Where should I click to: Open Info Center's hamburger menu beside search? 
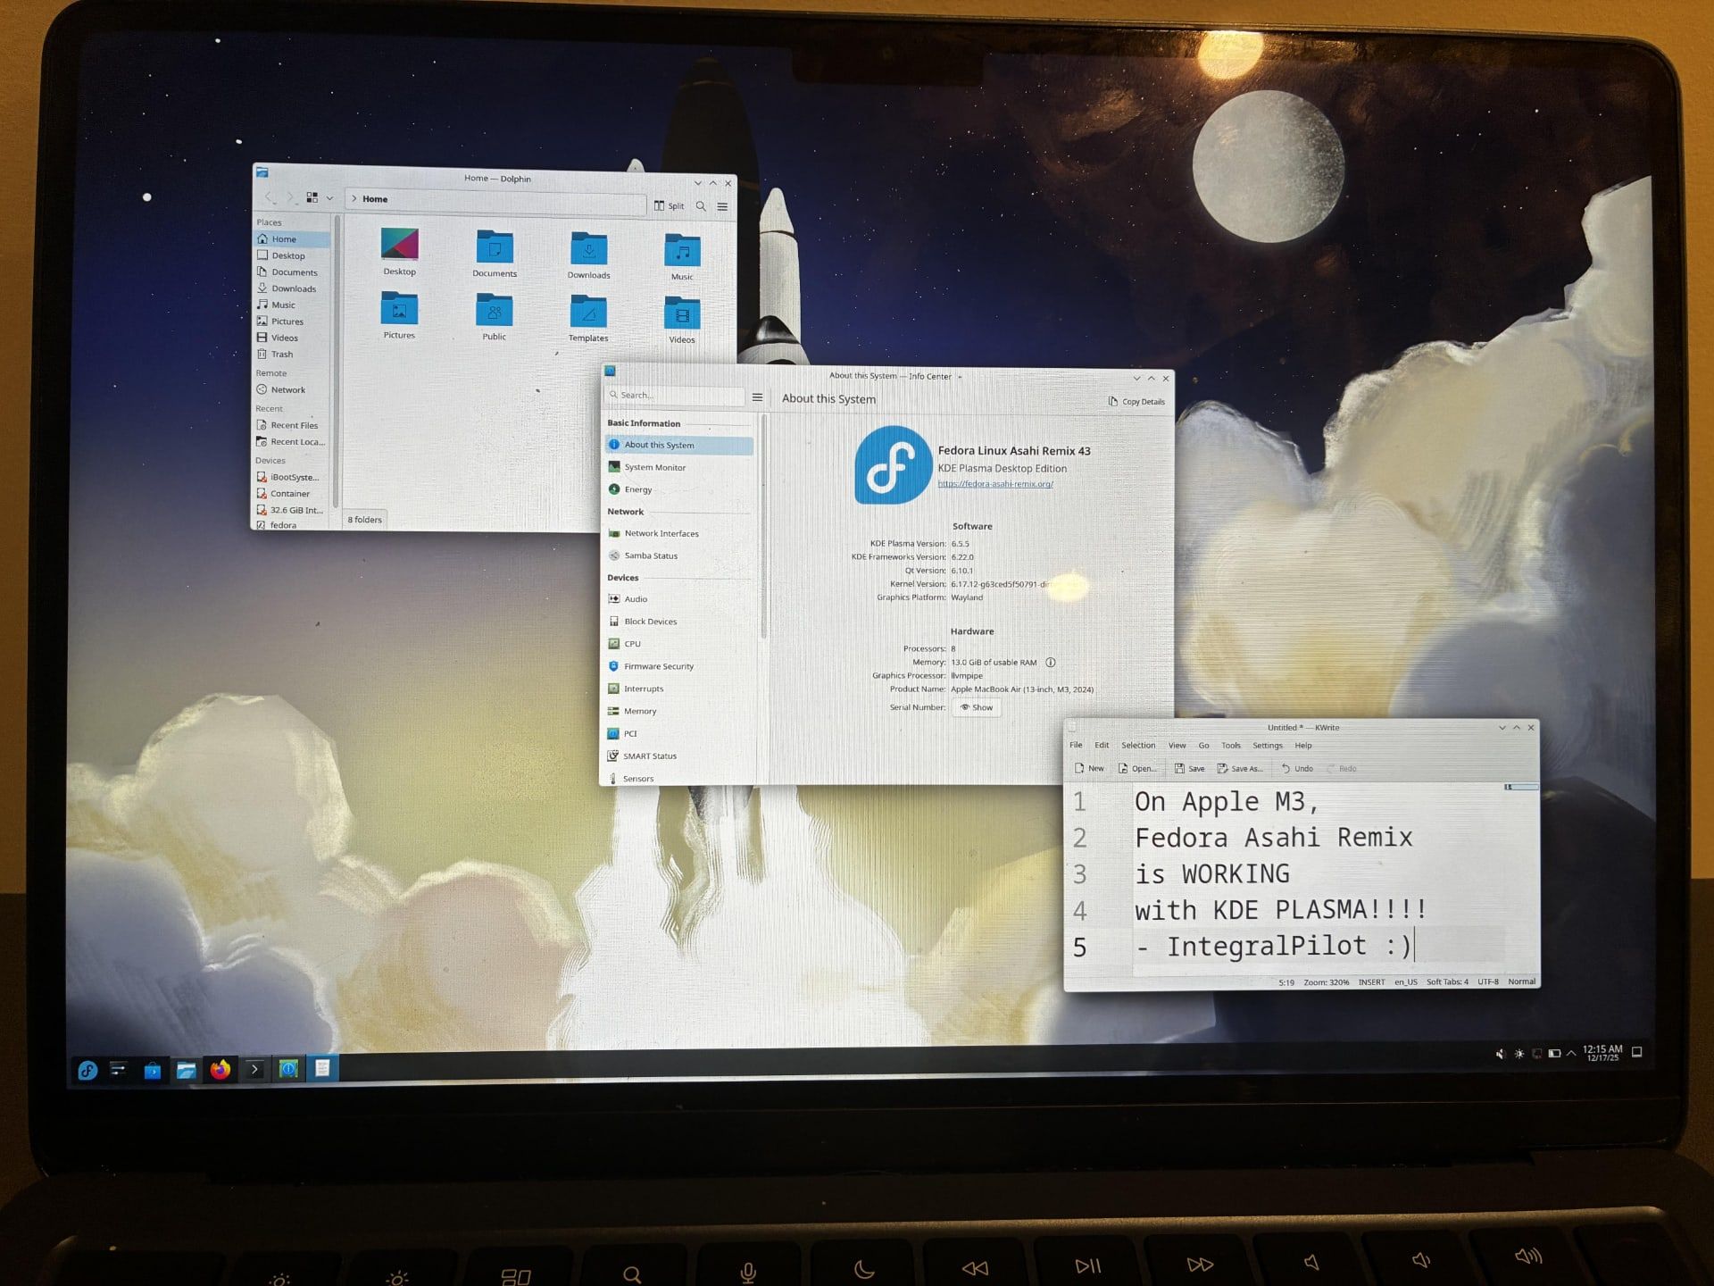coord(757,397)
